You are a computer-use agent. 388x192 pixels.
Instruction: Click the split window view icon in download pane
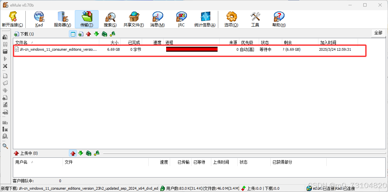[73, 34]
